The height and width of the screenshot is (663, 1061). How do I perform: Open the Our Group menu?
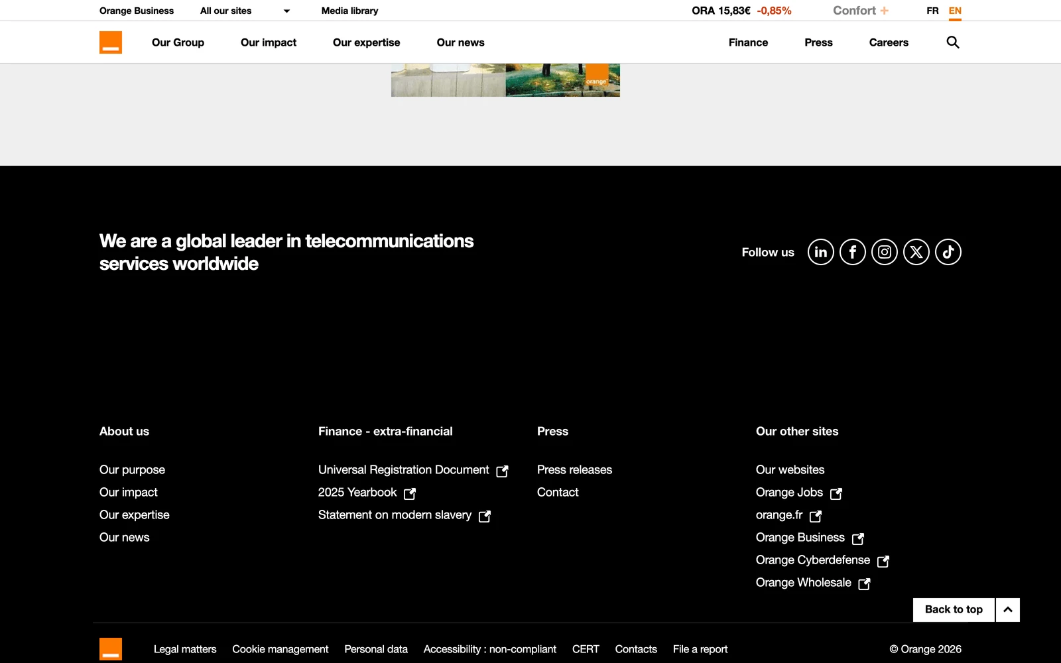click(178, 42)
